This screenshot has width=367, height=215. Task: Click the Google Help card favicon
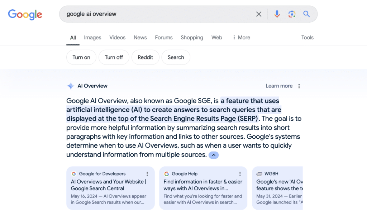pyautogui.click(x=166, y=174)
